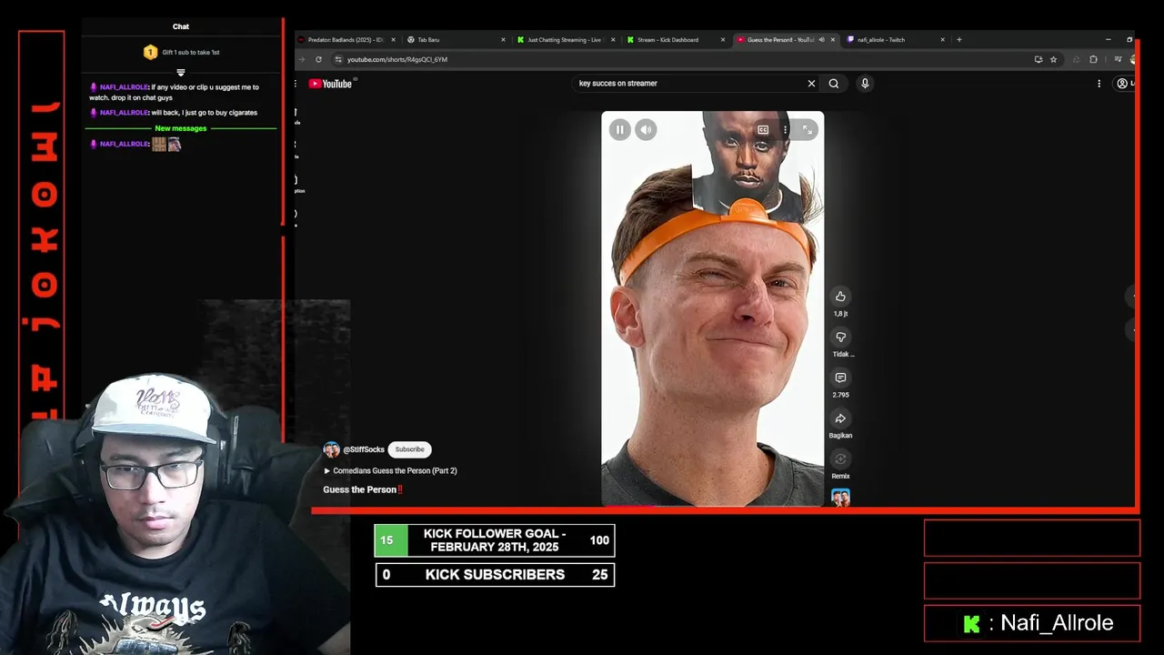The height and width of the screenshot is (655, 1164).
Task: Minimize the browser window
Action: click(x=1108, y=40)
